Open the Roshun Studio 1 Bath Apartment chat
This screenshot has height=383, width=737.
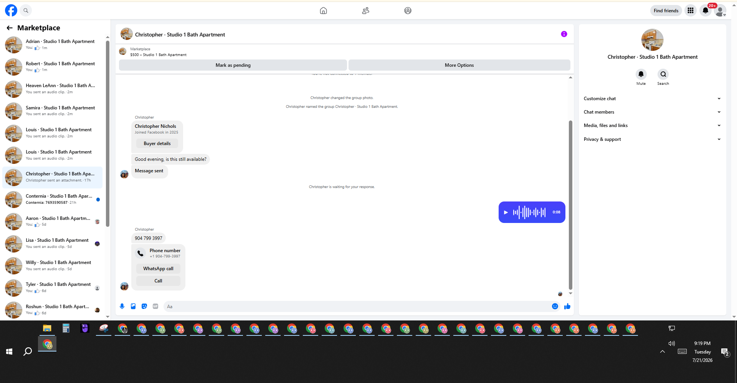tap(53, 310)
